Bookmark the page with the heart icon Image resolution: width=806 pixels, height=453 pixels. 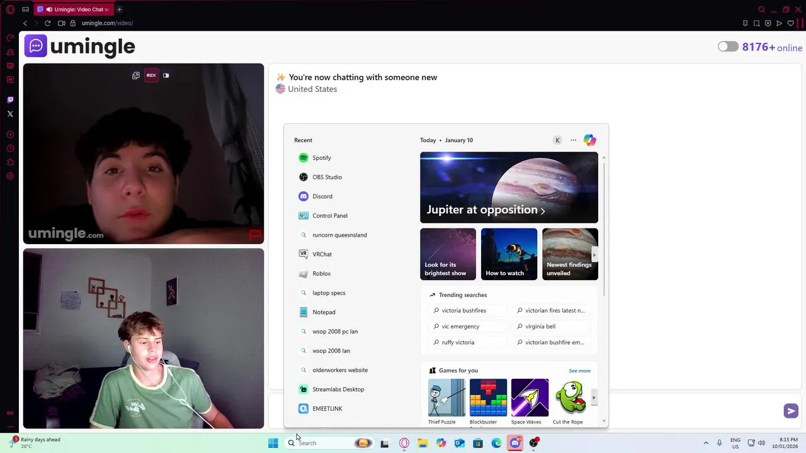(791, 23)
